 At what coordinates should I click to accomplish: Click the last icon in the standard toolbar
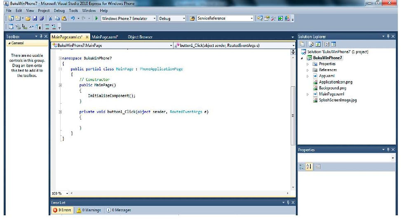click(x=287, y=19)
